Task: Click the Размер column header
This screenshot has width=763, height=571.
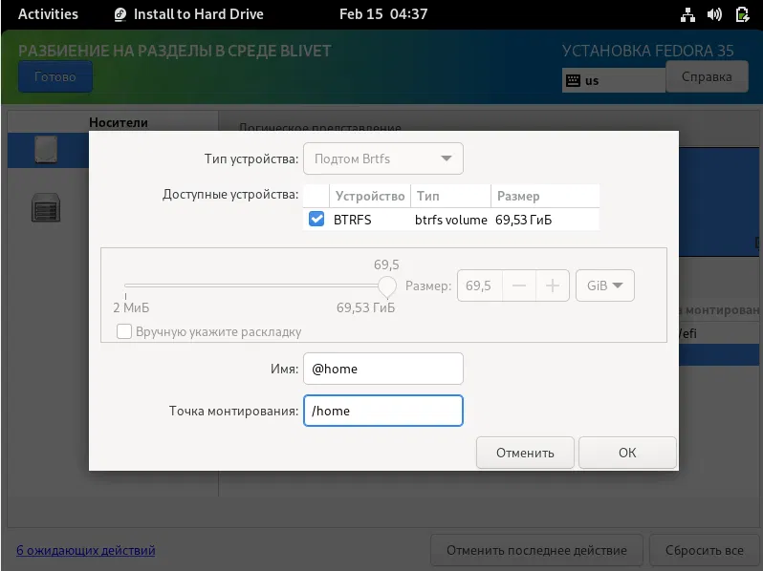Action: pyautogui.click(x=545, y=196)
